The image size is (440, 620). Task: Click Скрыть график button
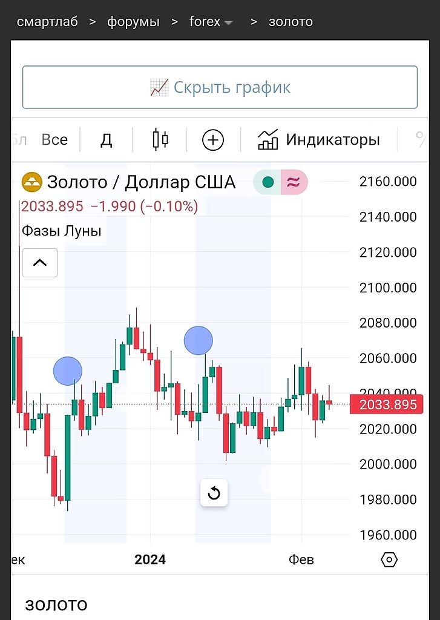point(220,87)
